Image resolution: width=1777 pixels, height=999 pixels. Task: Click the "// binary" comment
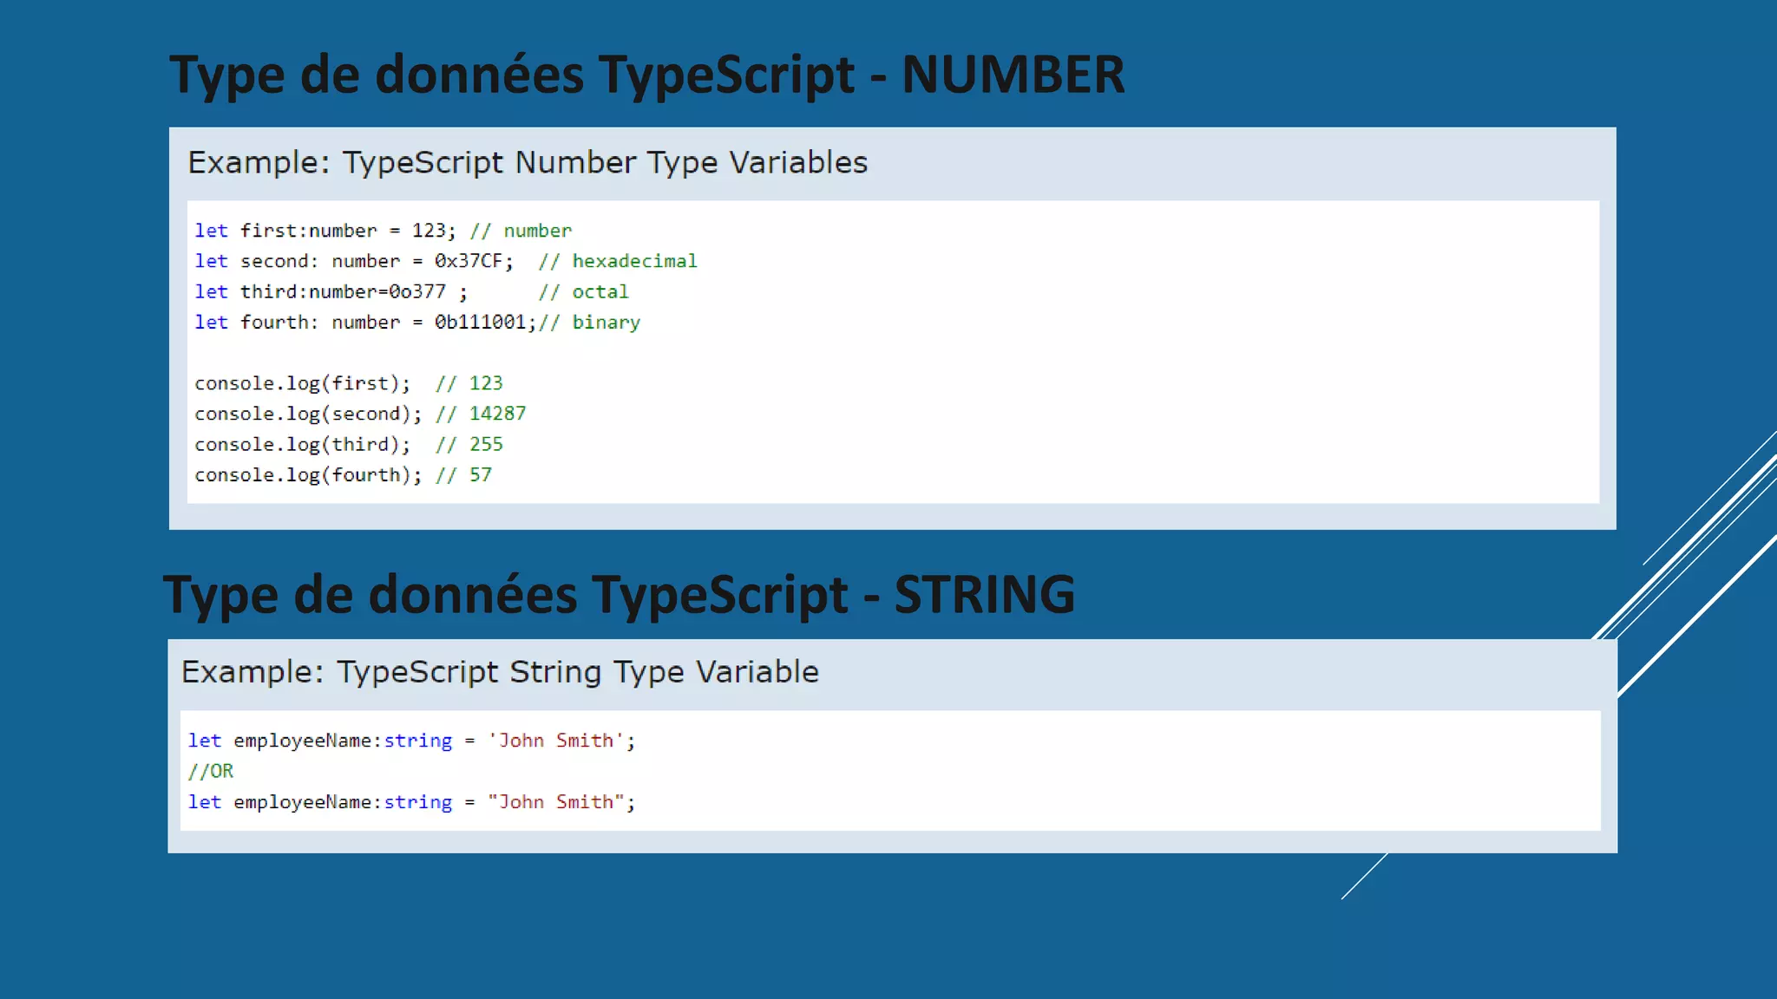tap(589, 323)
